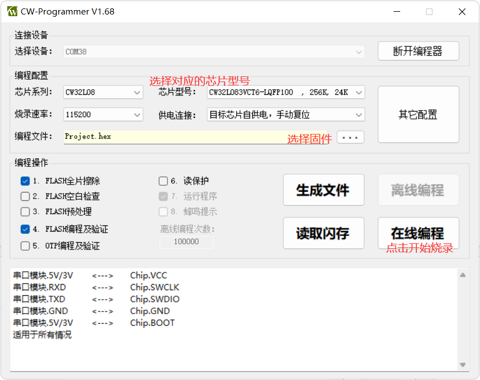Open the 供电连接 power connection dropdown
Image resolution: width=480 pixels, height=380 pixels.
click(x=359, y=114)
